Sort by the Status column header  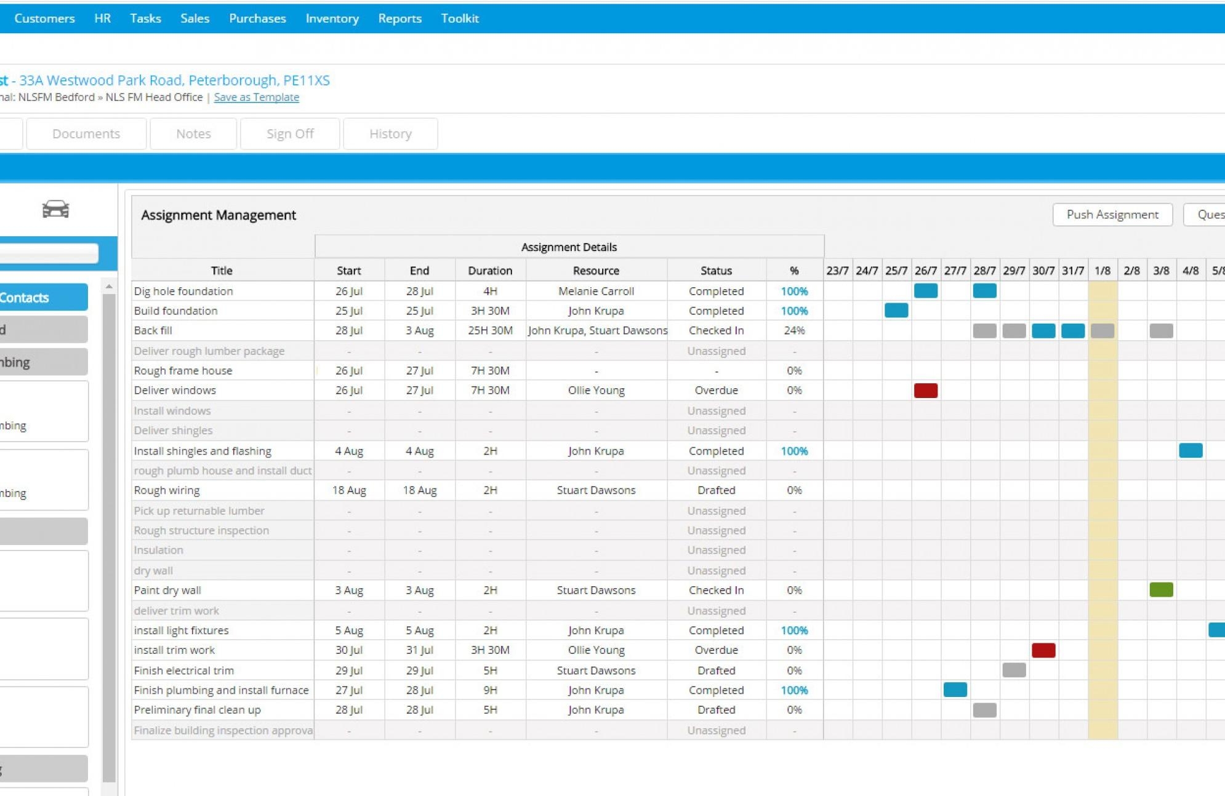coord(716,271)
